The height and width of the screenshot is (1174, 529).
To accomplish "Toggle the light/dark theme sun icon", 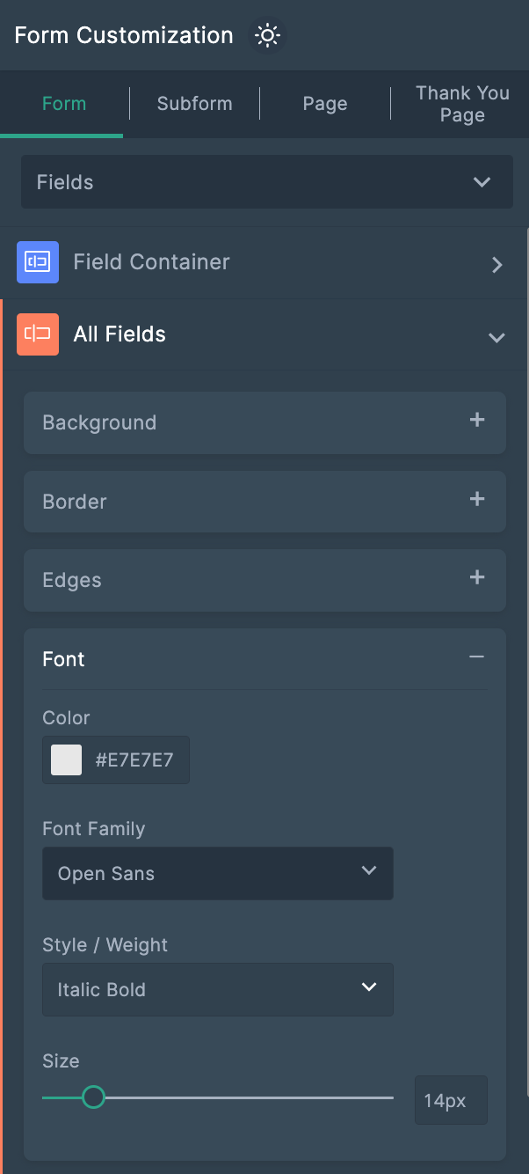I will click(267, 36).
